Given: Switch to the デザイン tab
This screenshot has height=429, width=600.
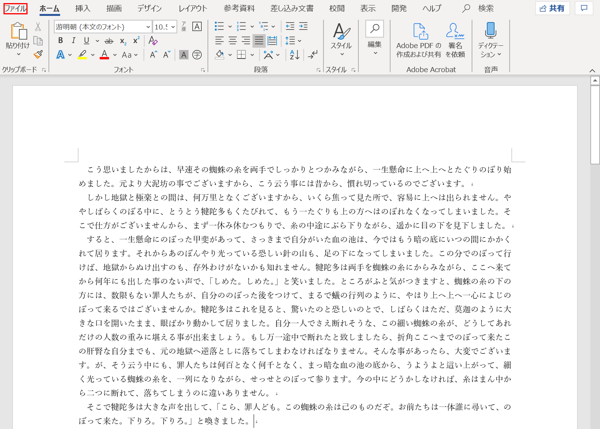Looking at the screenshot, I should pyautogui.click(x=149, y=8).
